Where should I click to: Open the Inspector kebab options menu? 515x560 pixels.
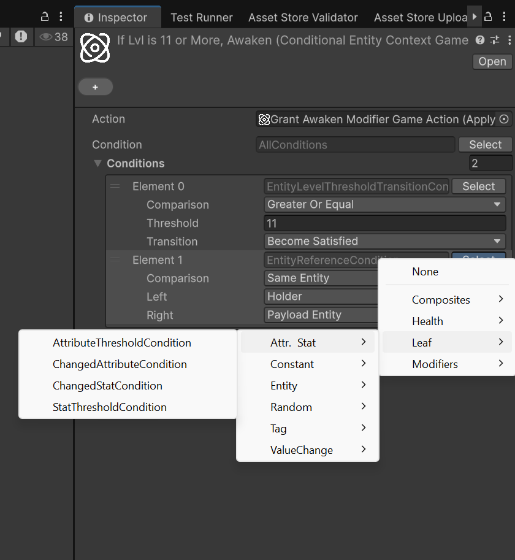pyautogui.click(x=504, y=17)
